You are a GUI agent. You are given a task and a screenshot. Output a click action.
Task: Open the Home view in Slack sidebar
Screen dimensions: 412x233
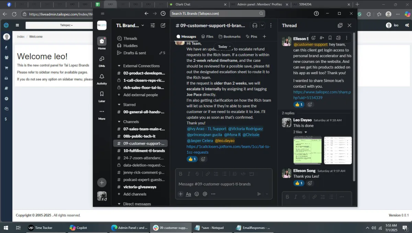(x=102, y=43)
